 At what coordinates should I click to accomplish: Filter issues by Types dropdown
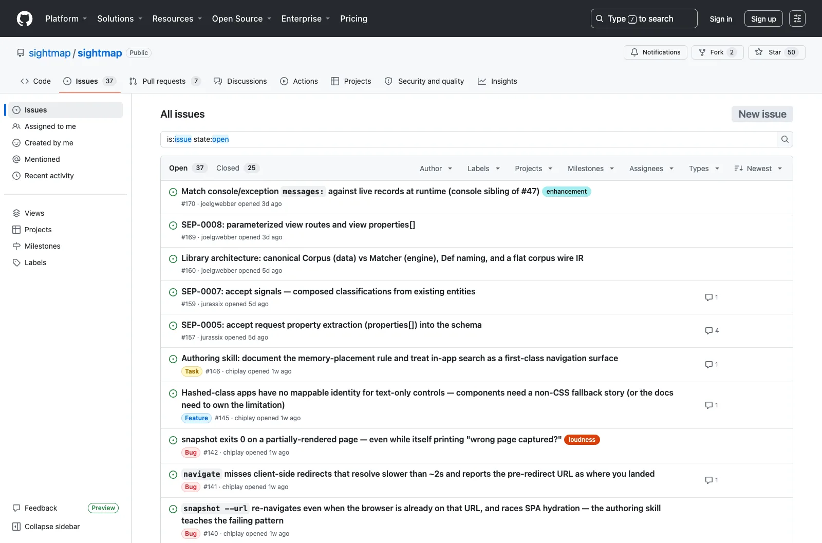(704, 168)
